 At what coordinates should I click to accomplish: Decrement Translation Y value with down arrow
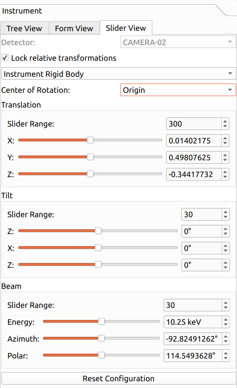[x=225, y=160]
